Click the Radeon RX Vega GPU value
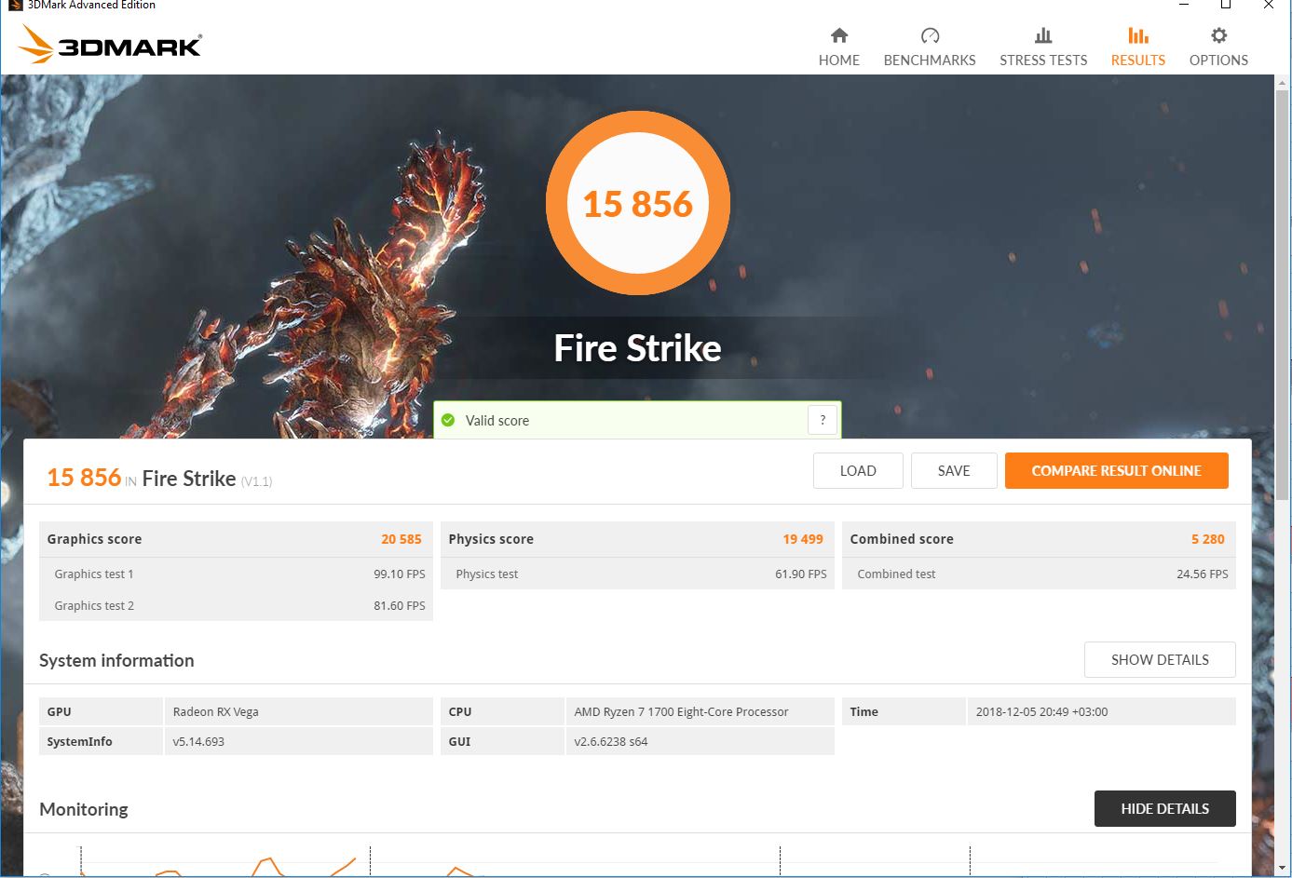The width and height of the screenshot is (1292, 878). (216, 711)
